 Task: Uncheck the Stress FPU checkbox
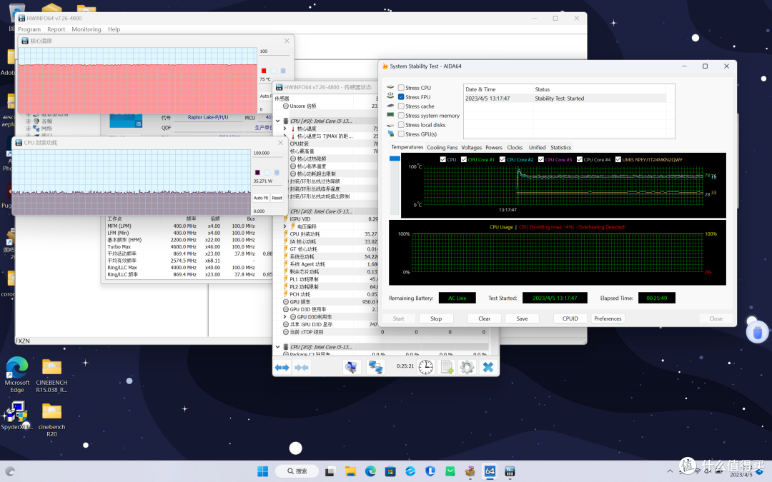tap(401, 97)
